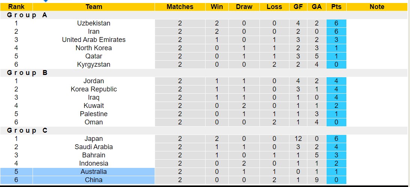Open the United Arab Emirates team link

coord(94,40)
